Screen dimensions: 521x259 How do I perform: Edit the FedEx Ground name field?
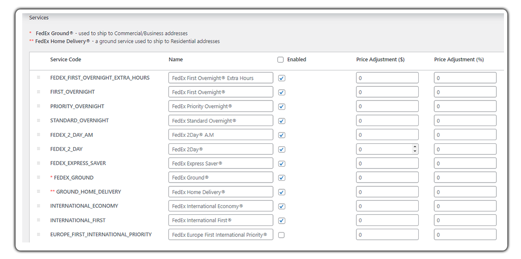point(221,177)
